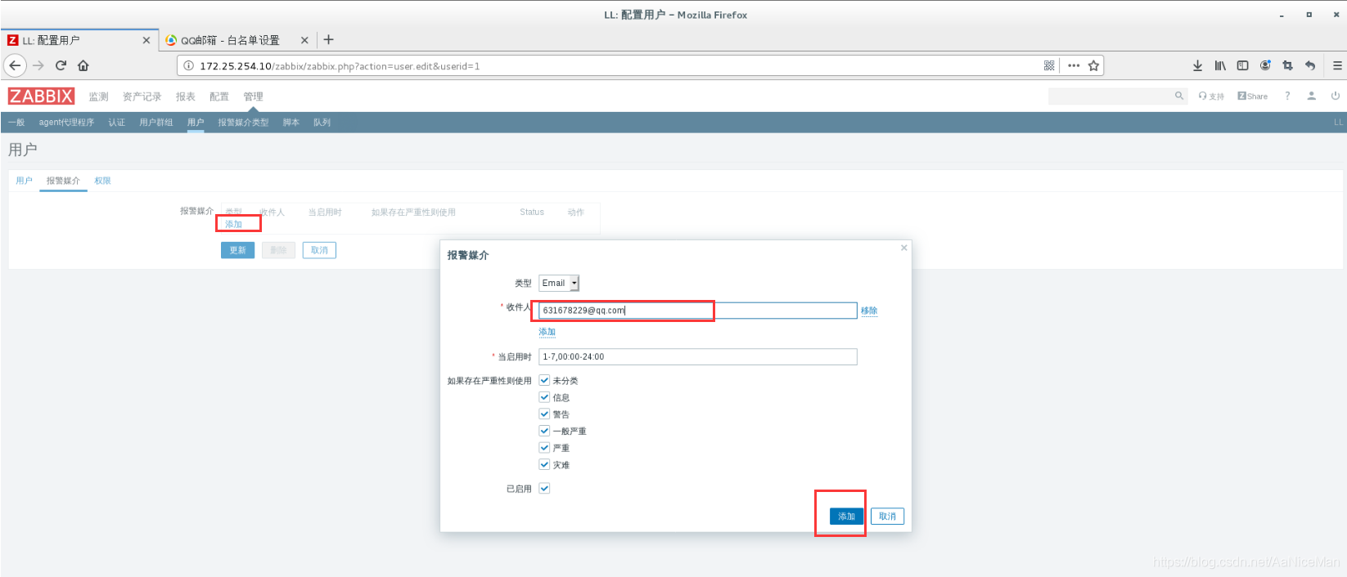Uncheck the 信息 severity checkbox
The height and width of the screenshot is (577, 1347).
[544, 397]
